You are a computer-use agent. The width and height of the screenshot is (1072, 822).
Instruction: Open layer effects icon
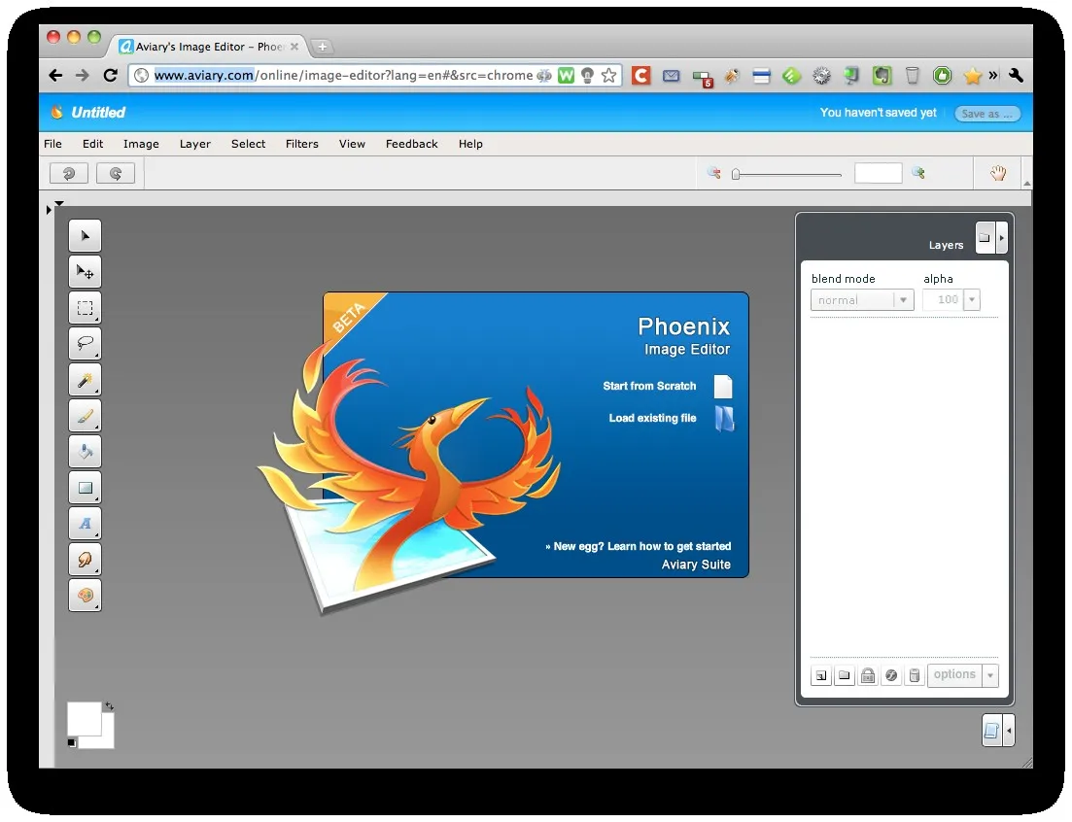[891, 676]
